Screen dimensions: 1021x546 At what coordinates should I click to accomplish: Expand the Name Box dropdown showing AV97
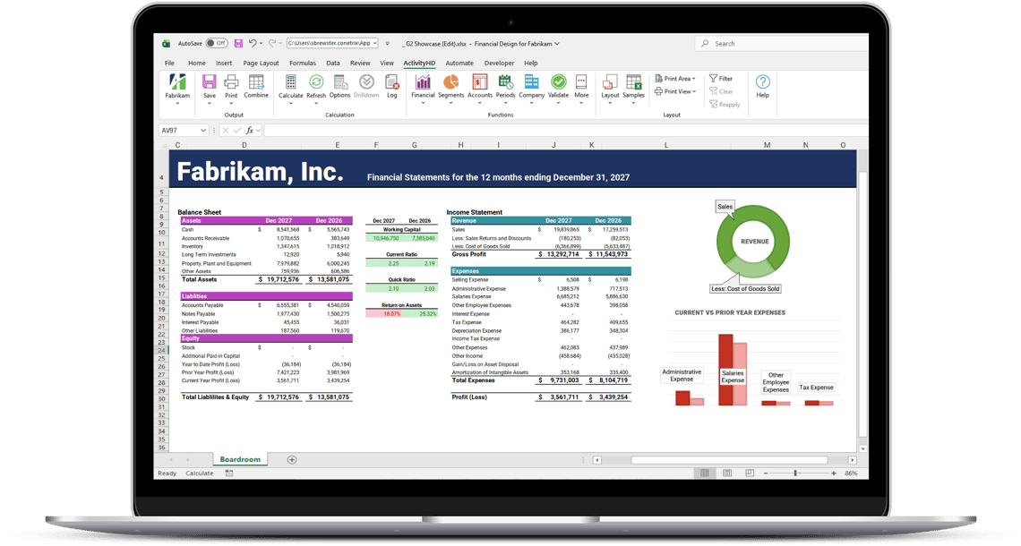click(x=203, y=130)
